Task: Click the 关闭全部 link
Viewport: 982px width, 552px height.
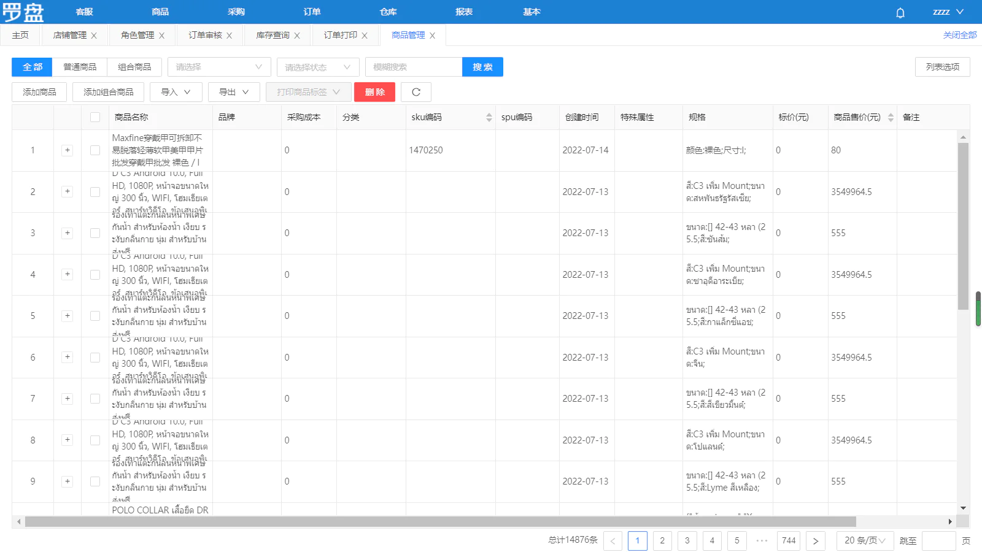Action: 959,35
